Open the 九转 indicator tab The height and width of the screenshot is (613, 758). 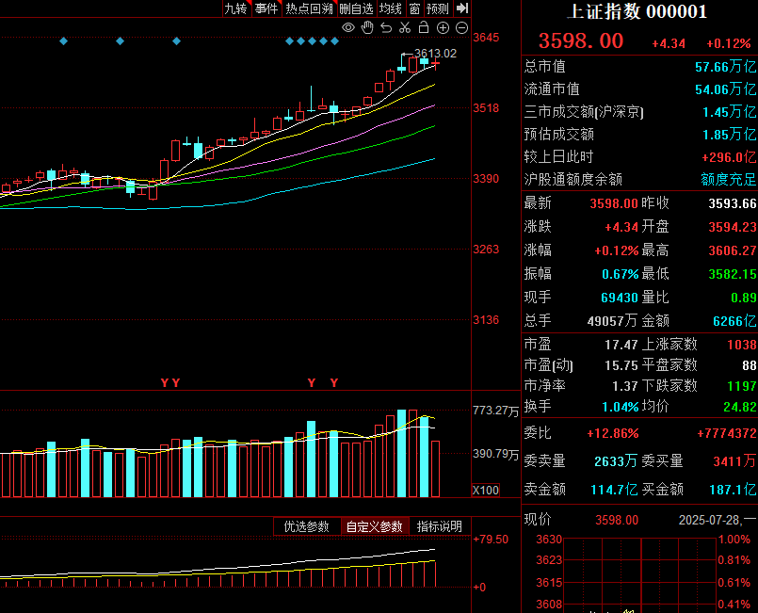point(235,8)
